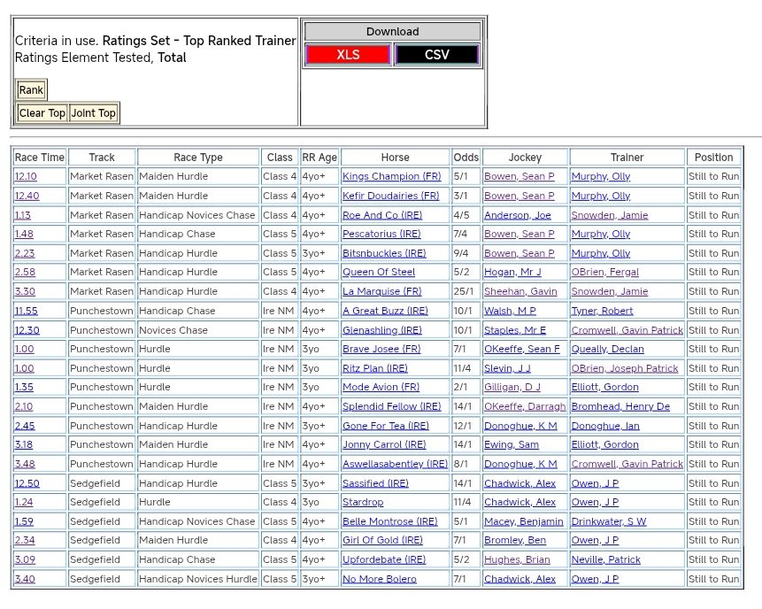Click trainer Drinkwater, S W
The image size is (762, 609).
(609, 522)
